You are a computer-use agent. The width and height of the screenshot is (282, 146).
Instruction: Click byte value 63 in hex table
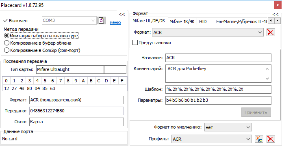pos(53,88)
